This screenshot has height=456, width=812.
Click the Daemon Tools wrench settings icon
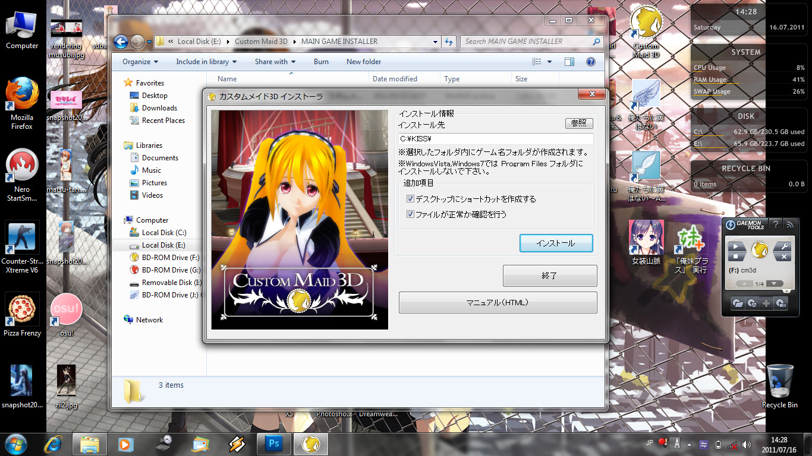(783, 246)
